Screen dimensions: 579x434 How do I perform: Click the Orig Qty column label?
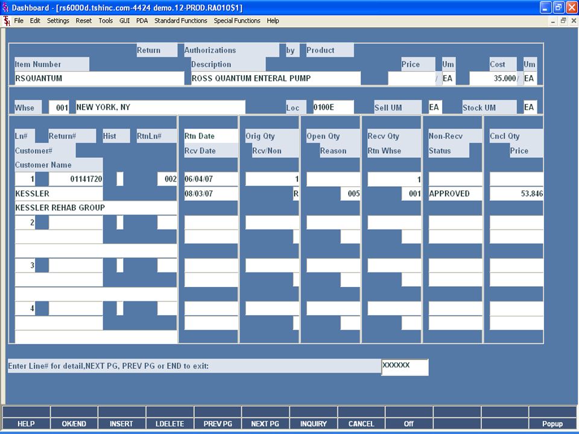[x=272, y=136]
